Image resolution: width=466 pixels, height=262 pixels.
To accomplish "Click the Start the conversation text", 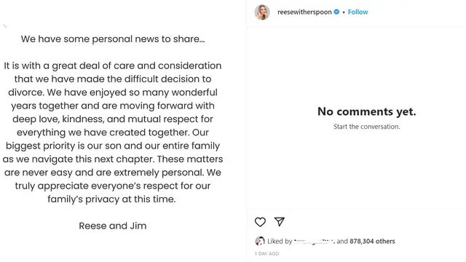I will 366,127.
